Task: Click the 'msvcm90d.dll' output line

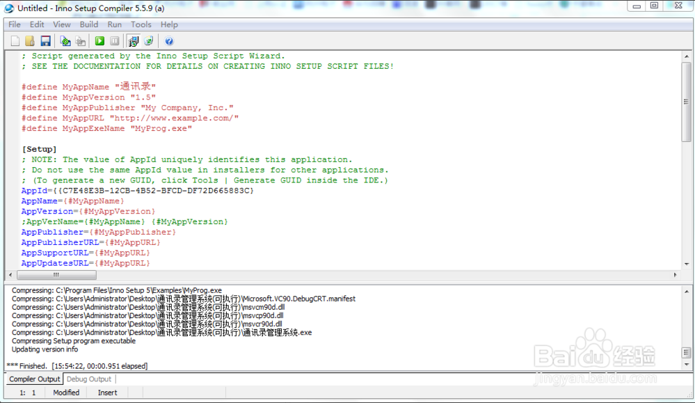Action: 148,307
